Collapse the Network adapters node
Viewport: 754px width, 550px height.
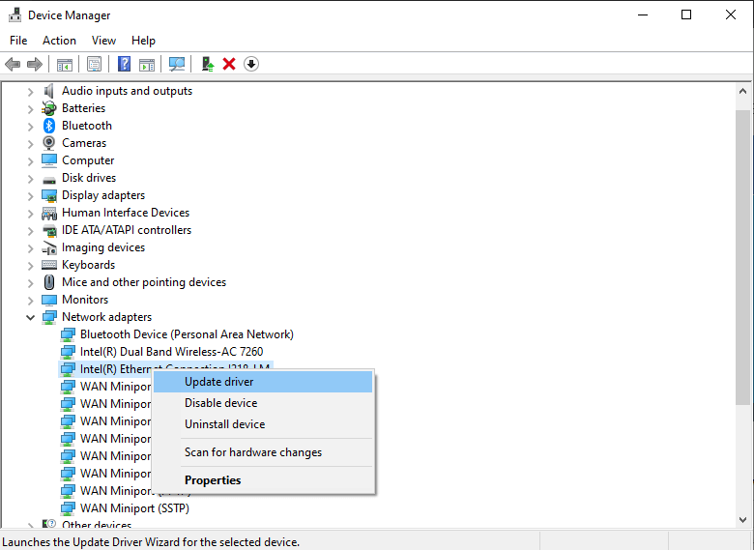(x=30, y=317)
